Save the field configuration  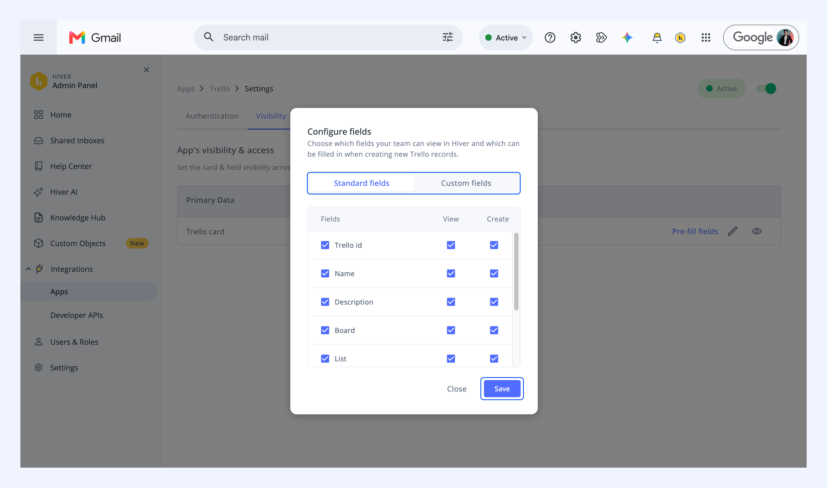[502, 389]
